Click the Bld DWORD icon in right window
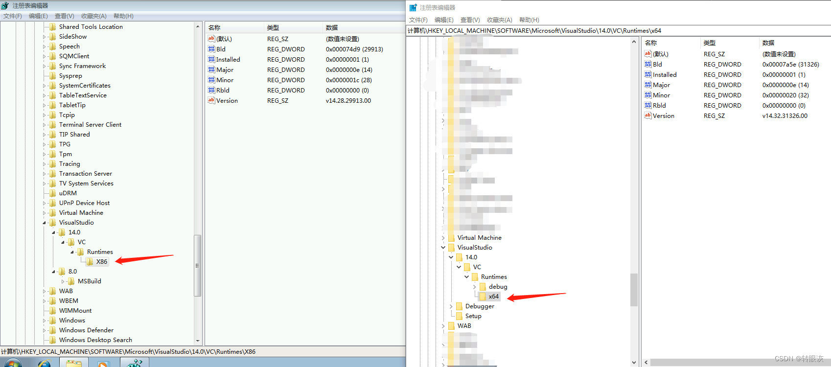This screenshot has width=831, height=367. (648, 64)
